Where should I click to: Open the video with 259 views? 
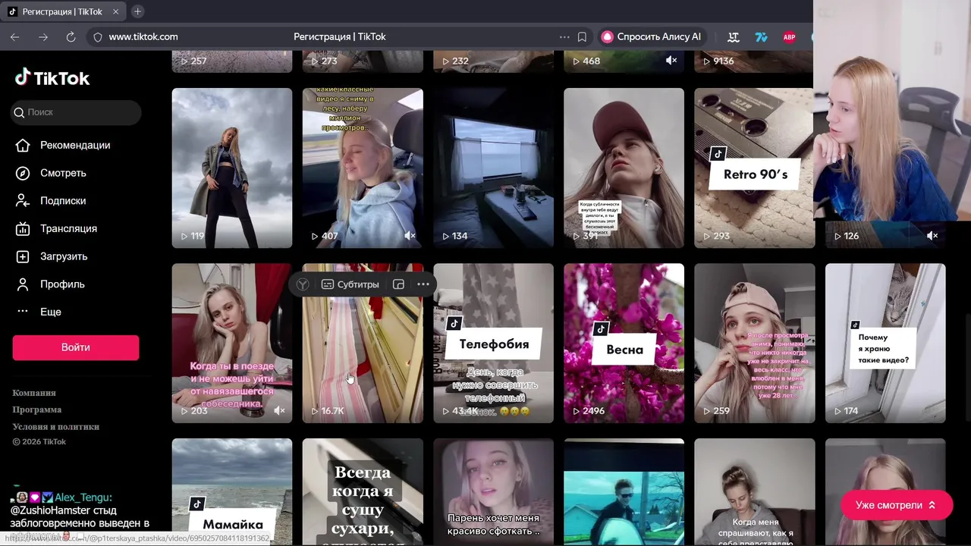pos(755,343)
